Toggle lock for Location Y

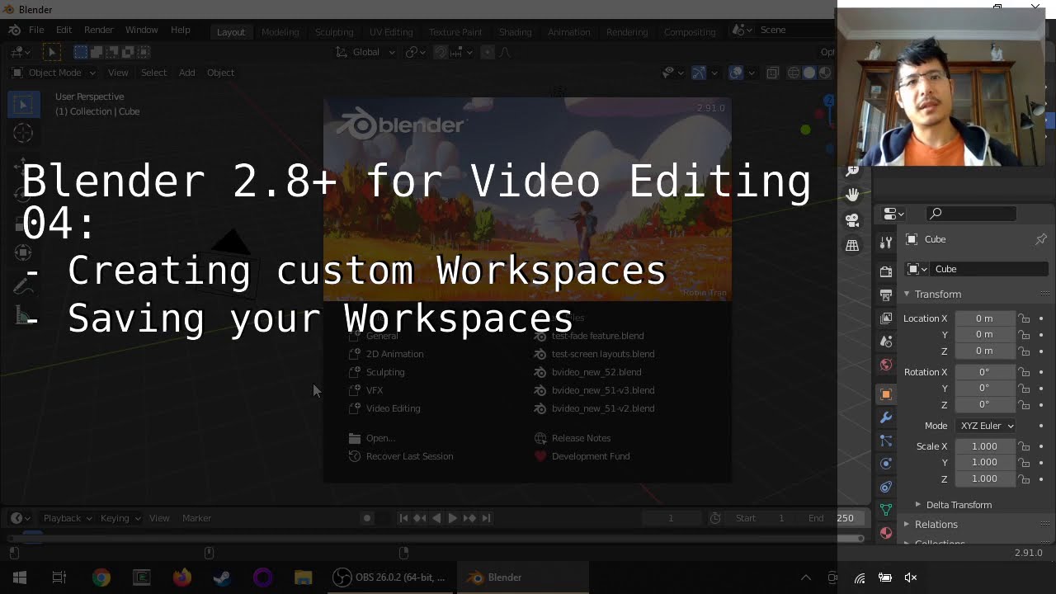click(x=1024, y=335)
